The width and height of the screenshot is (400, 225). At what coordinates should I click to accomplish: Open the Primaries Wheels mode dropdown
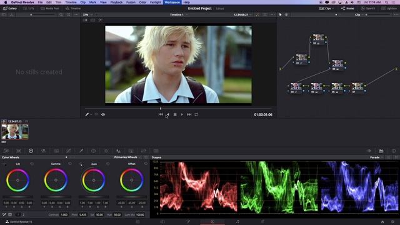coord(127,157)
